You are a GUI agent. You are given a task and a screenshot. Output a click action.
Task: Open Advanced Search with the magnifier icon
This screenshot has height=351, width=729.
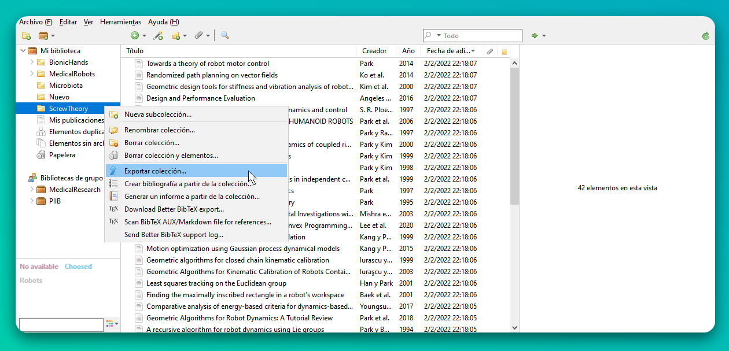224,36
